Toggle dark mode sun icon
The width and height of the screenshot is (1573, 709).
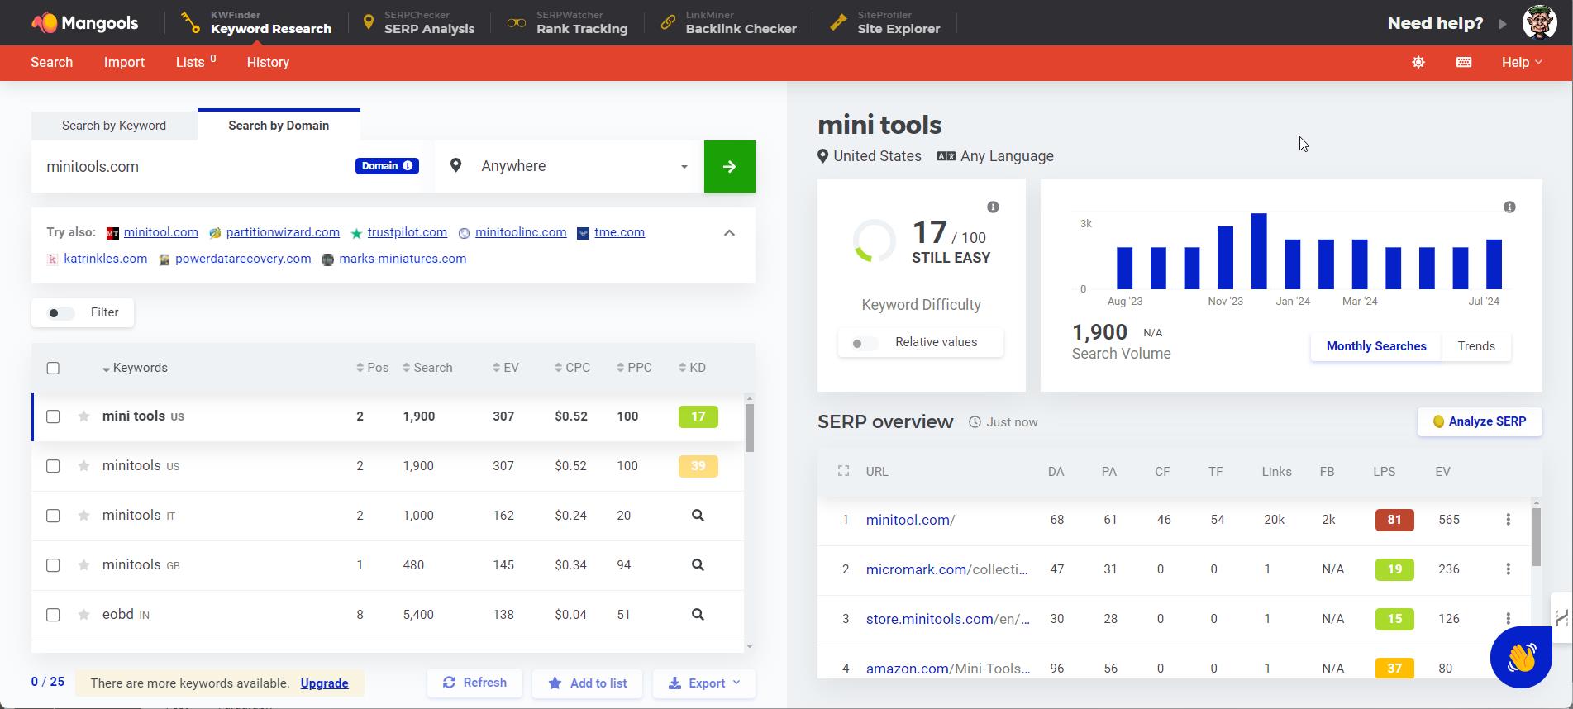tap(1418, 62)
